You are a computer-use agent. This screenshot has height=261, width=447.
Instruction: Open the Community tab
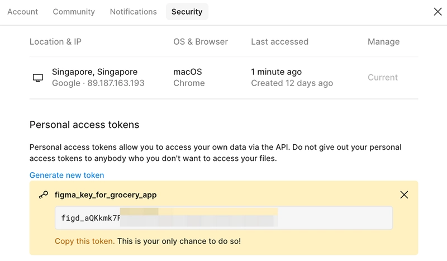point(74,12)
